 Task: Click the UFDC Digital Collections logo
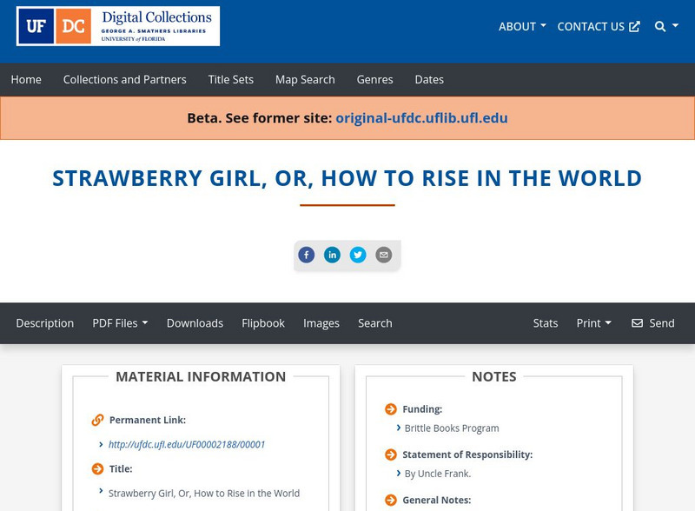coord(118,26)
